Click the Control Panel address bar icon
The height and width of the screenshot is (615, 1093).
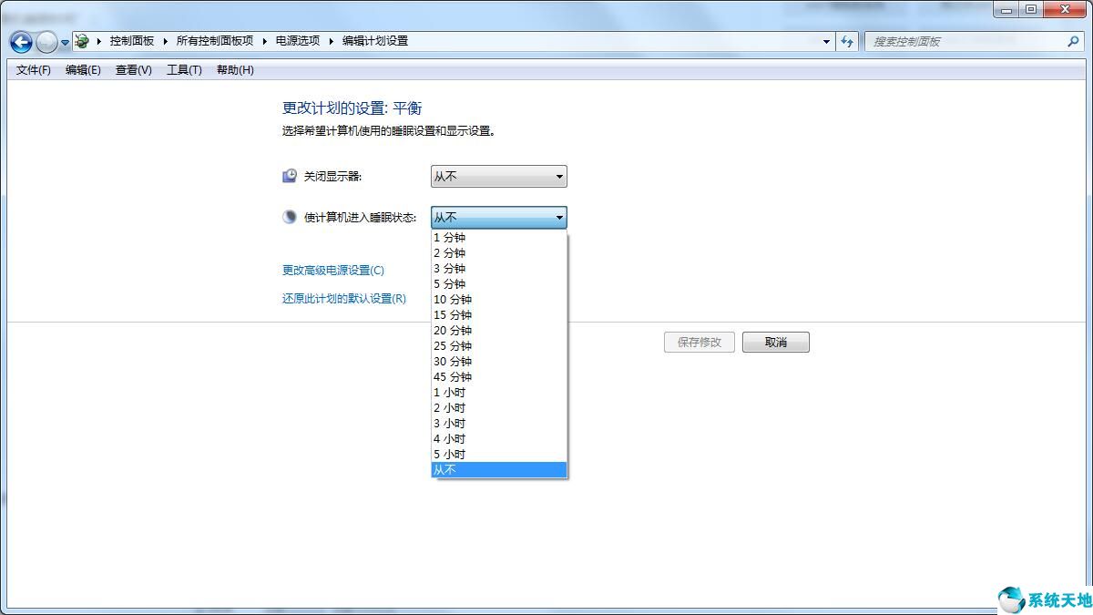pos(82,41)
